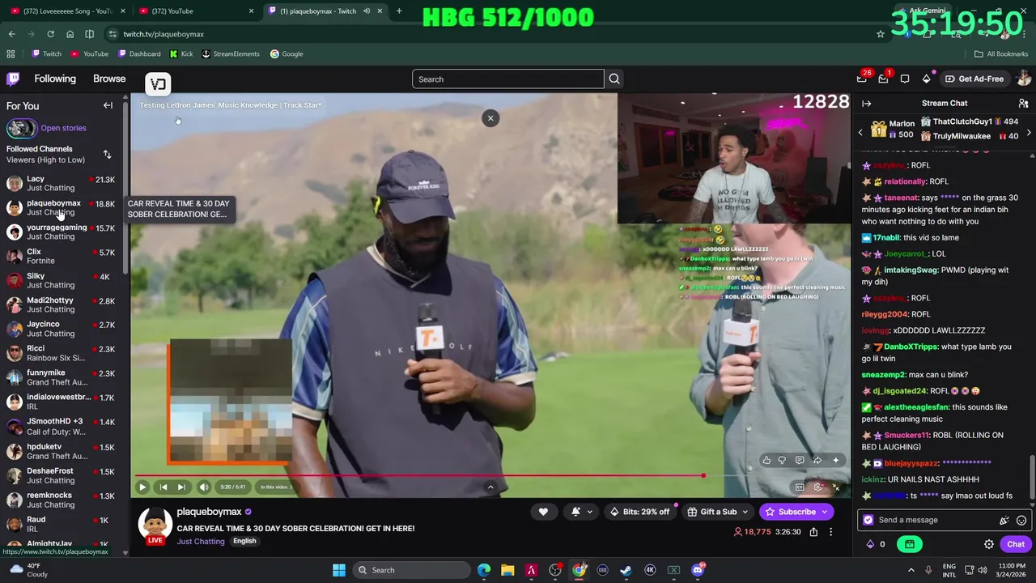Open the green channel points chest

coord(910,544)
